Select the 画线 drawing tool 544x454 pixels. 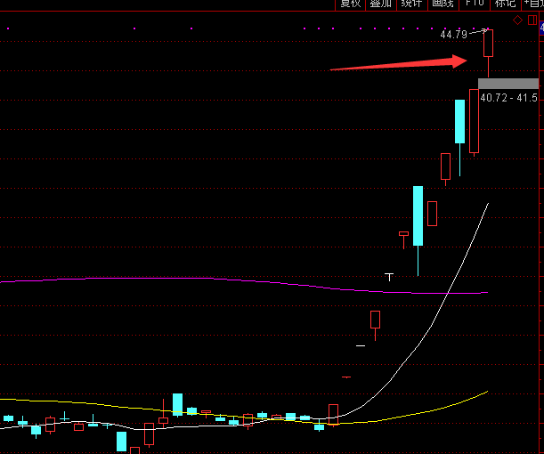(x=443, y=4)
